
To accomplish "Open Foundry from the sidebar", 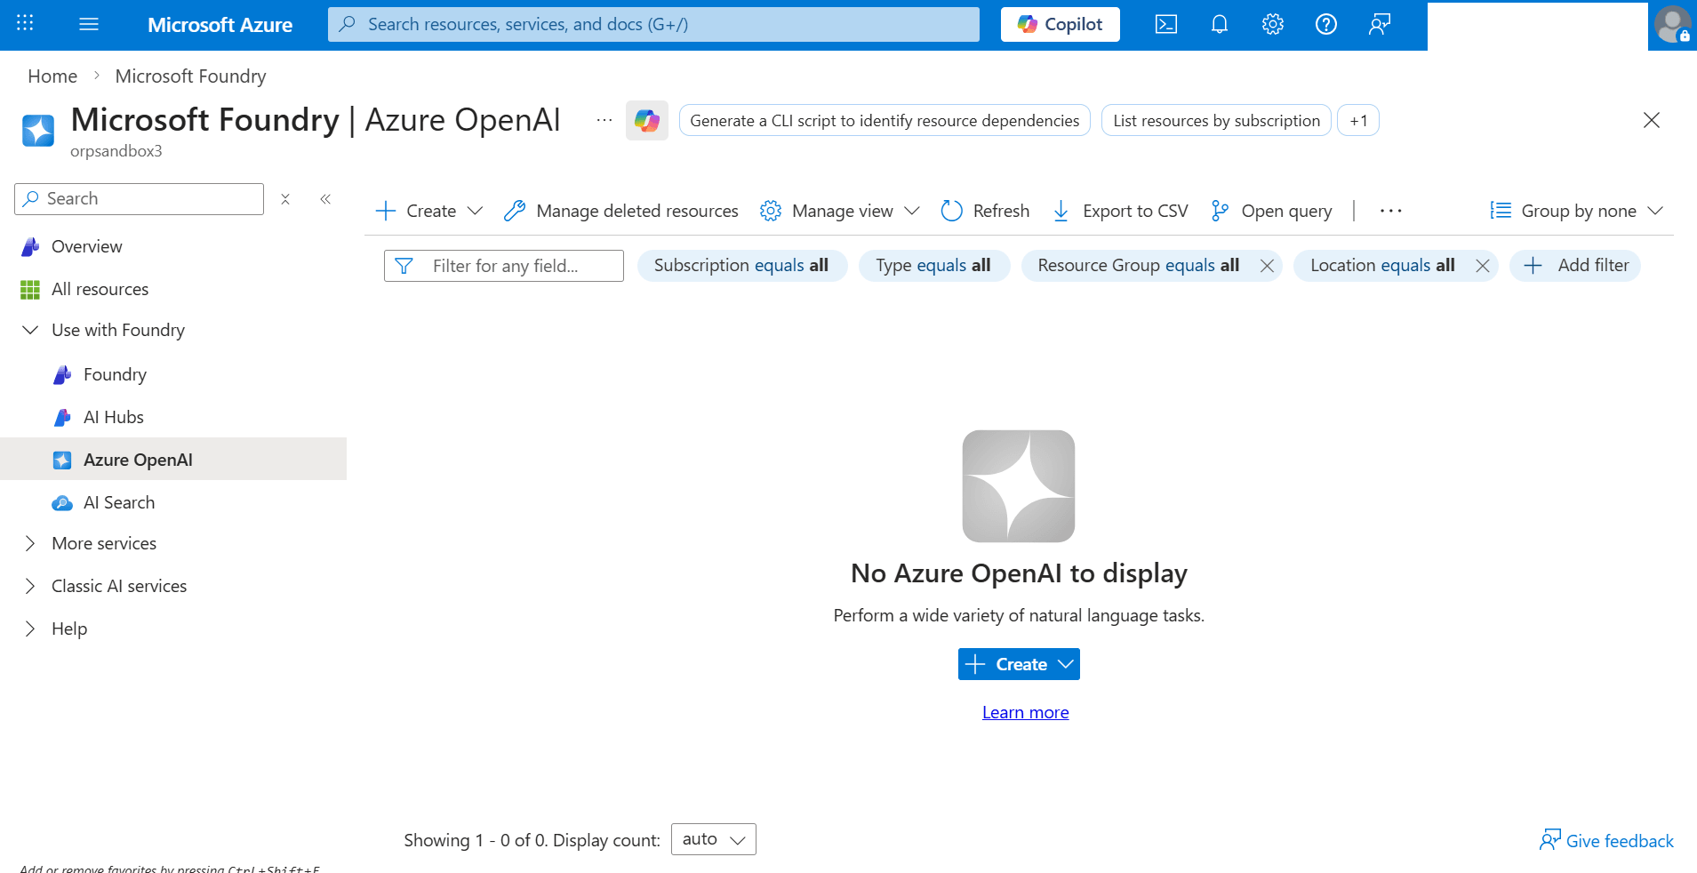I will 114,374.
